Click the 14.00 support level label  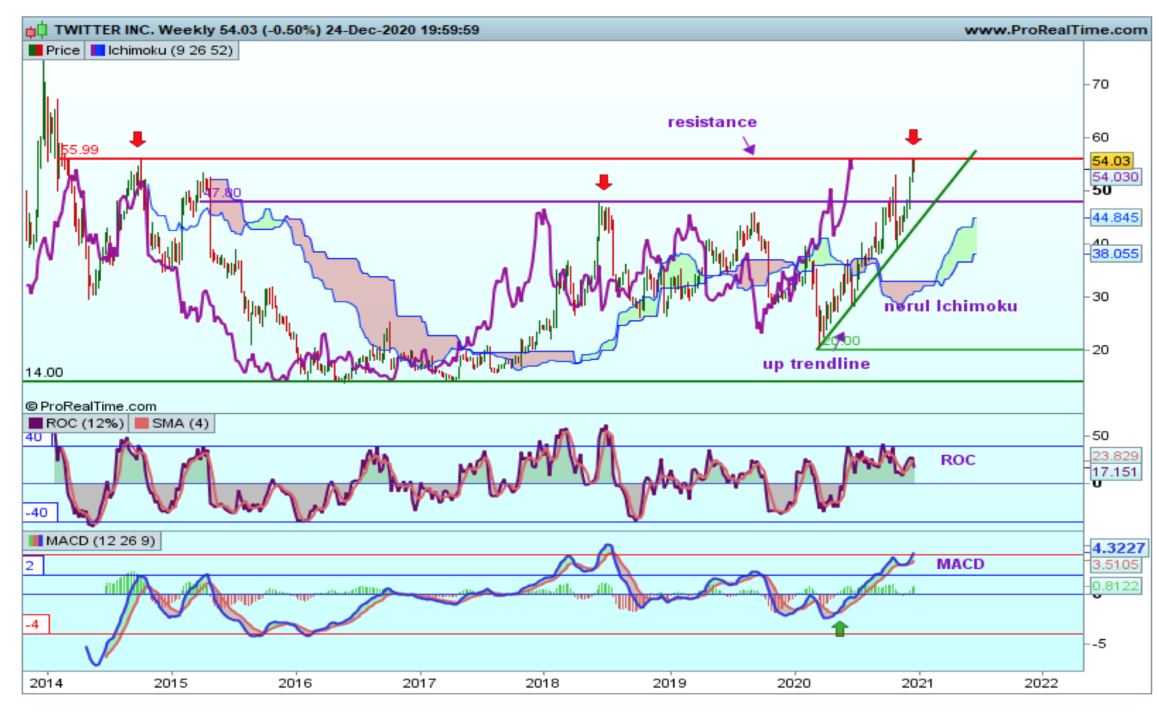pyautogui.click(x=44, y=372)
